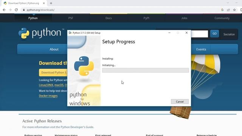
Task: Open the Python top navigation item
Action: [x=33, y=18]
